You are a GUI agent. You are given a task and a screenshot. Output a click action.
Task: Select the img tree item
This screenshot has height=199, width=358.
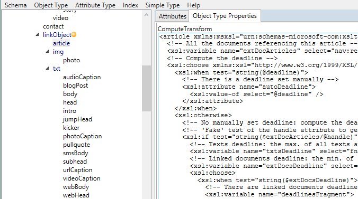[x=58, y=52]
